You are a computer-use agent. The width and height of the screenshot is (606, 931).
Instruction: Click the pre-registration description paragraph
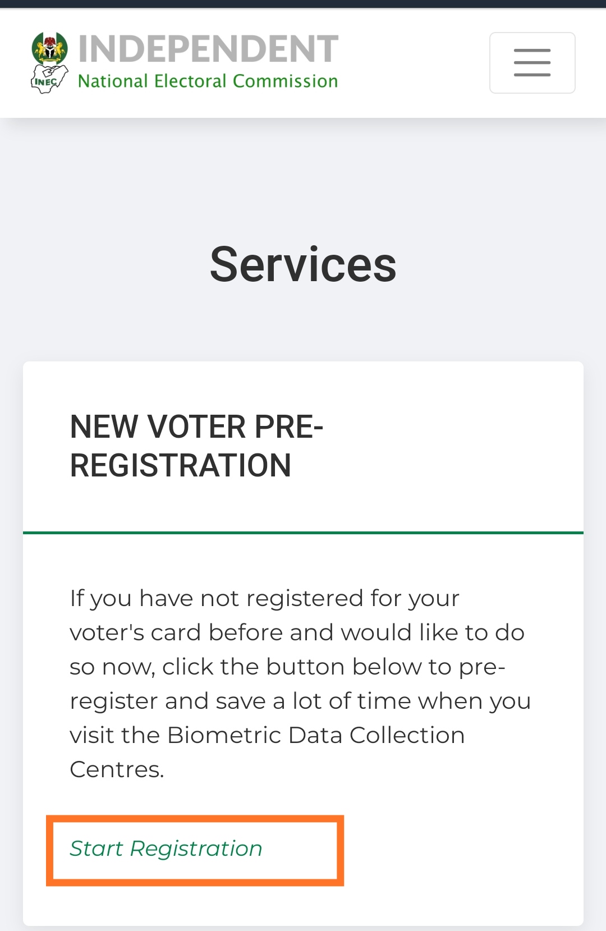click(x=300, y=684)
